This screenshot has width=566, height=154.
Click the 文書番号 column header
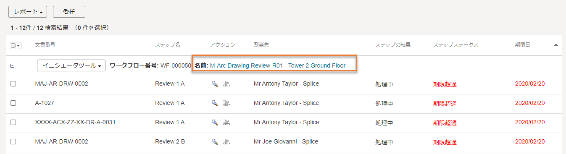(x=45, y=45)
